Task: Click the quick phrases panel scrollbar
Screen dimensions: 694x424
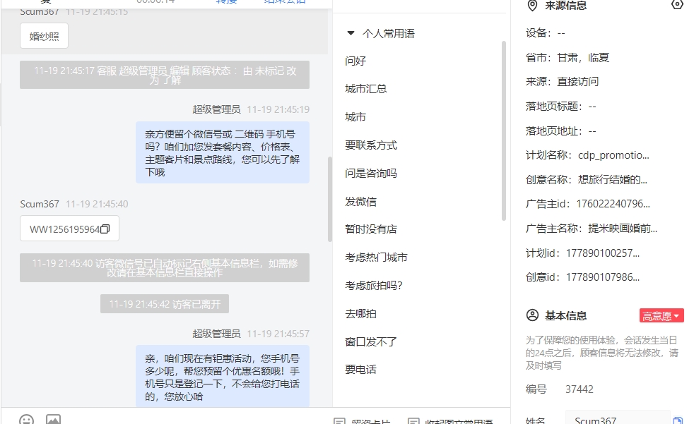Action: (504, 131)
